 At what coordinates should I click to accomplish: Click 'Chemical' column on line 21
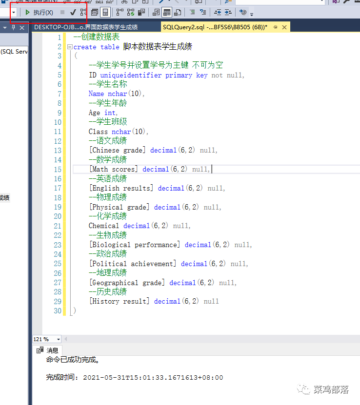tap(103, 226)
